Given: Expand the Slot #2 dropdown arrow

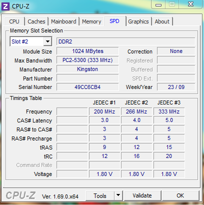Looking at the screenshot, I should tap(47, 41).
